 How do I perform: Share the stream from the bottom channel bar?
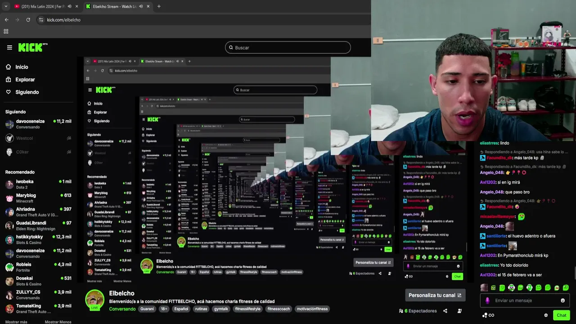pyautogui.click(x=445, y=311)
